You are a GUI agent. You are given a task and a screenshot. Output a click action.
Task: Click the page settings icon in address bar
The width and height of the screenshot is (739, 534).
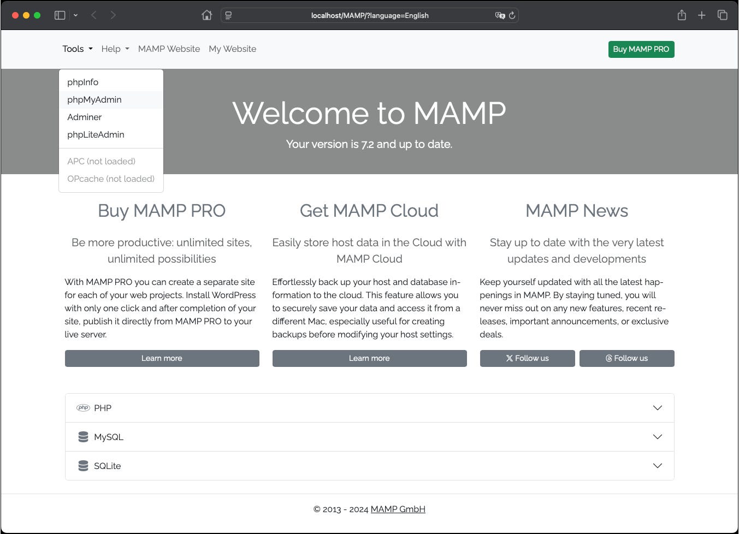tap(228, 15)
